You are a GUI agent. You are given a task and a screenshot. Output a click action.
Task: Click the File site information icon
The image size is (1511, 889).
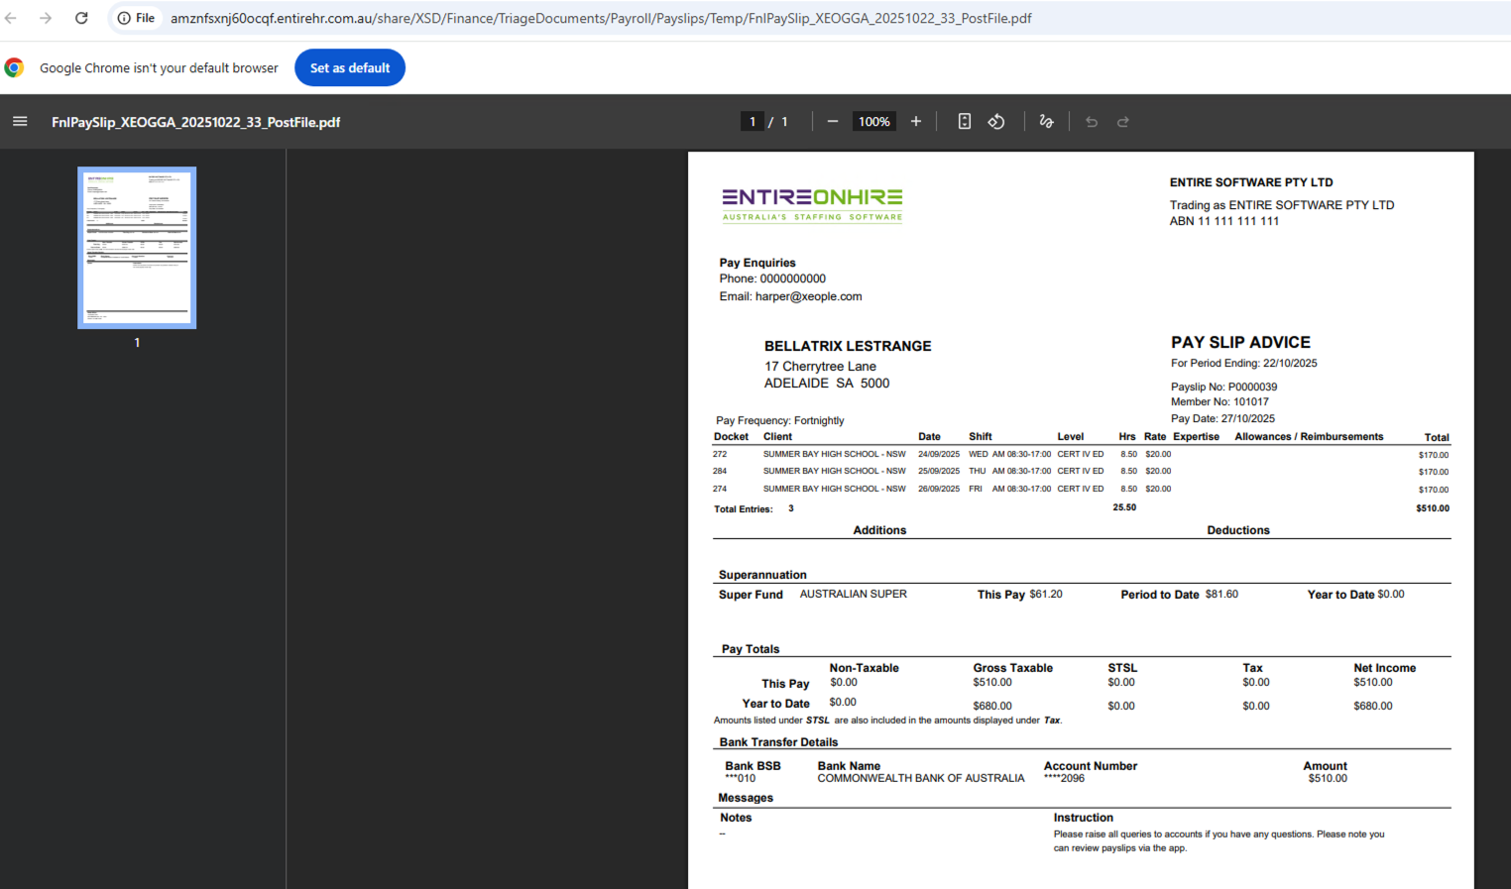pos(136,18)
